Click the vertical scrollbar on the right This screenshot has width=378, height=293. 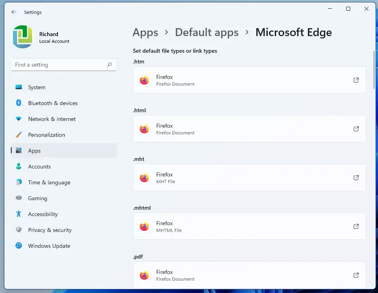(x=374, y=70)
